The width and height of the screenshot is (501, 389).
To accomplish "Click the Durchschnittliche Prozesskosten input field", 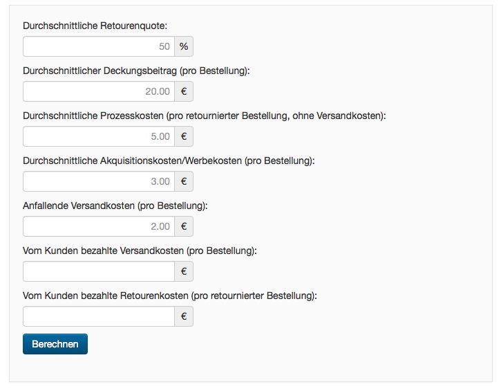I will [x=99, y=136].
